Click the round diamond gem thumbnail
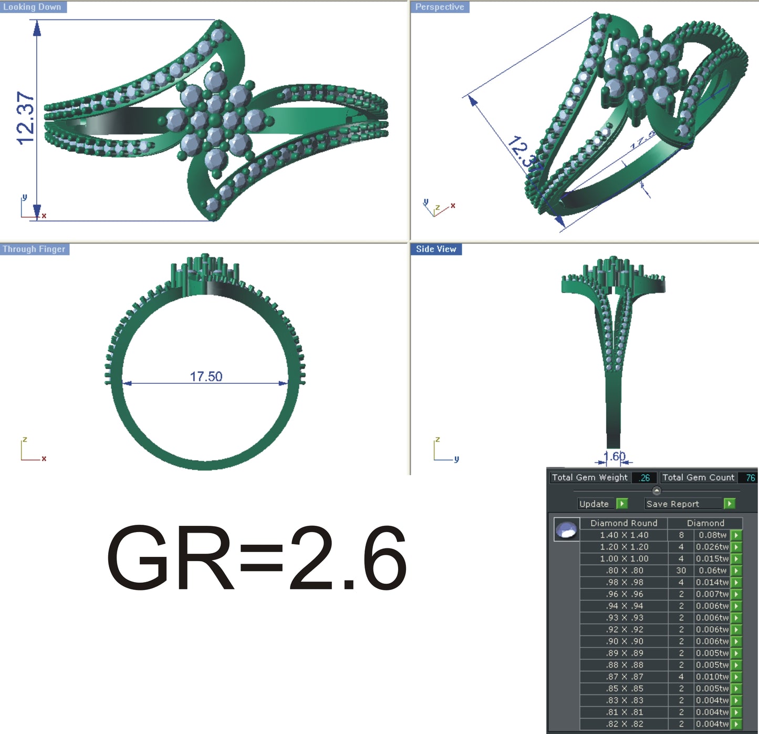Viewport: 759px width, 734px height. coord(567,529)
